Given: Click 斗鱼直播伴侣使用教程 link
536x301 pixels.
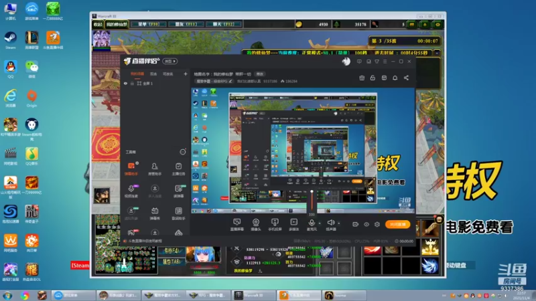Looking at the screenshot, I should 145,241.
